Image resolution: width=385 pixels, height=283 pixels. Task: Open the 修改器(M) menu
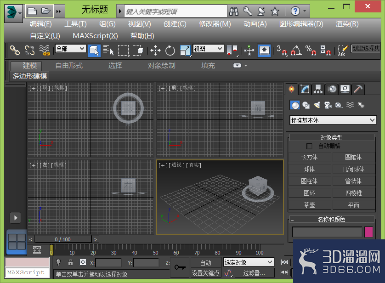(x=215, y=24)
